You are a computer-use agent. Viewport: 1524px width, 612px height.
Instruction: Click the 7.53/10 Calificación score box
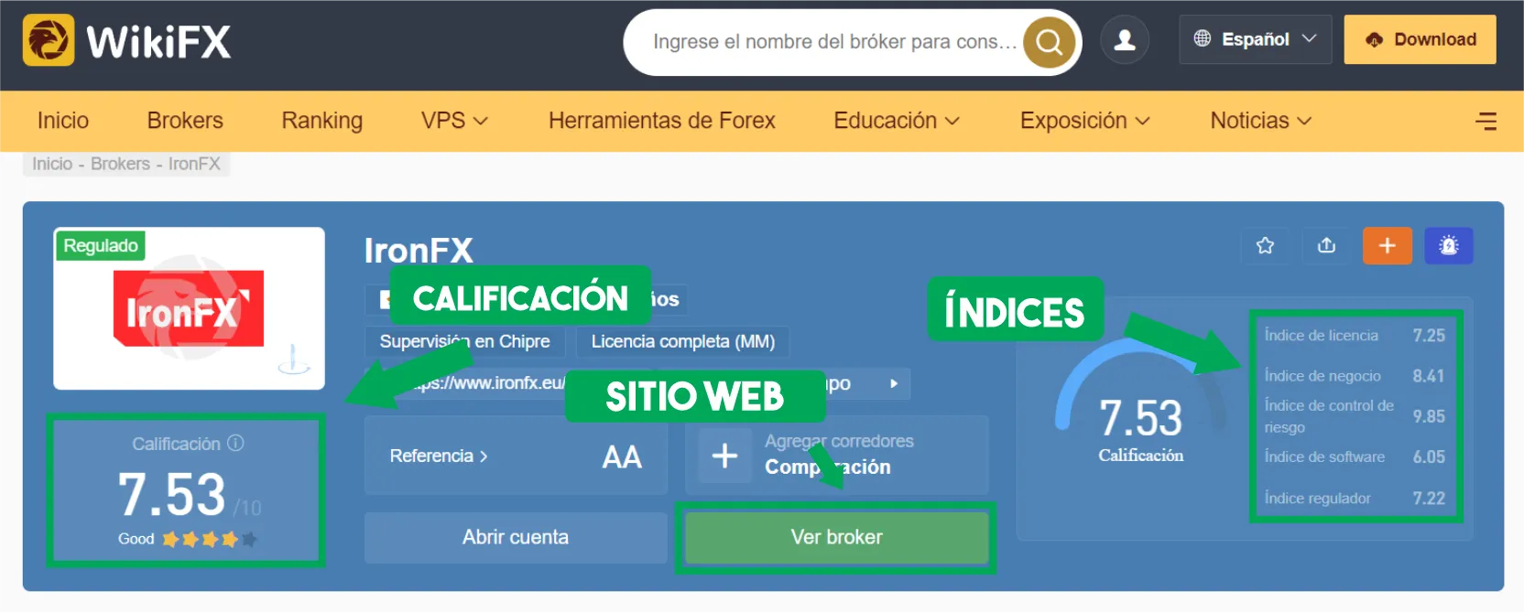186,491
